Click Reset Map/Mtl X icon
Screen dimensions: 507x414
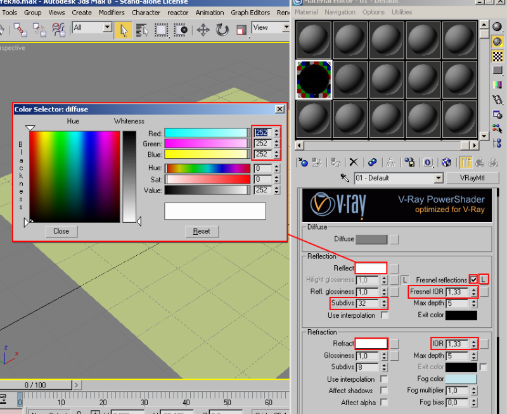point(354,162)
